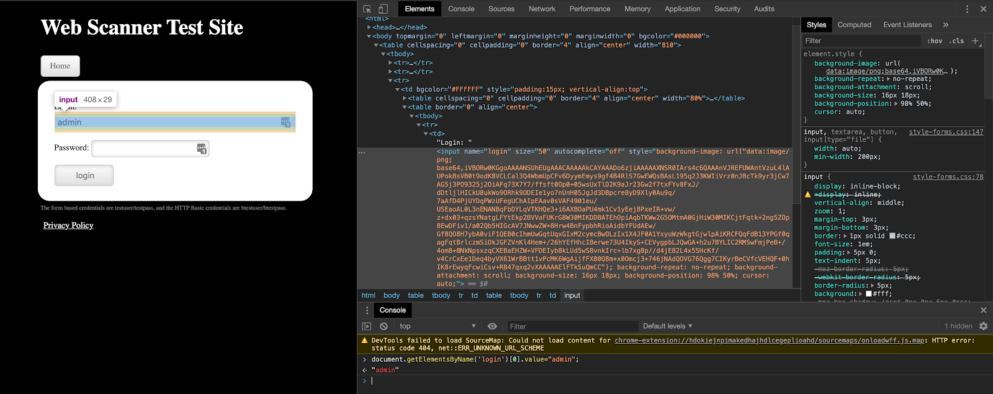The image size is (993, 394).
Task: Follow the Privacy Policy link
Action: tap(68, 225)
